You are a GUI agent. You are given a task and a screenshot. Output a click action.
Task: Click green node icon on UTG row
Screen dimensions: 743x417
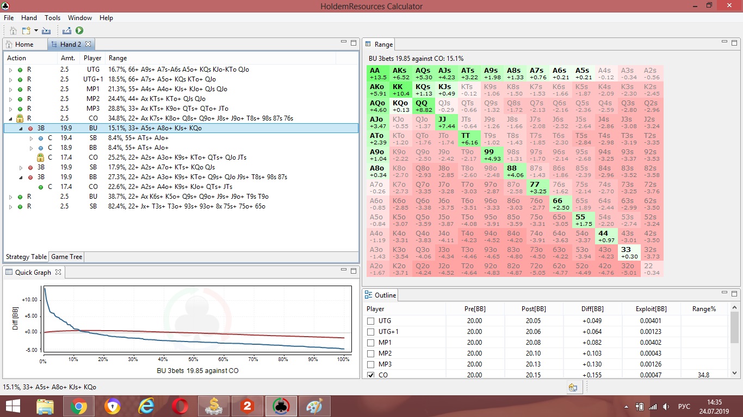point(20,69)
